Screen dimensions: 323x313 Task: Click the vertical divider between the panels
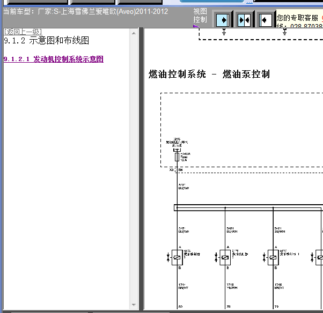[141, 169]
